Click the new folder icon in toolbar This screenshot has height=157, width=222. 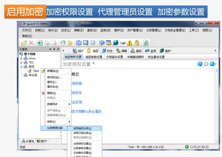24,43
